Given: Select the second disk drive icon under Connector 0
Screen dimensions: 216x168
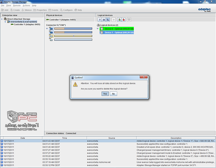Looking at the screenshot, I should pyautogui.click(x=51, y=32).
